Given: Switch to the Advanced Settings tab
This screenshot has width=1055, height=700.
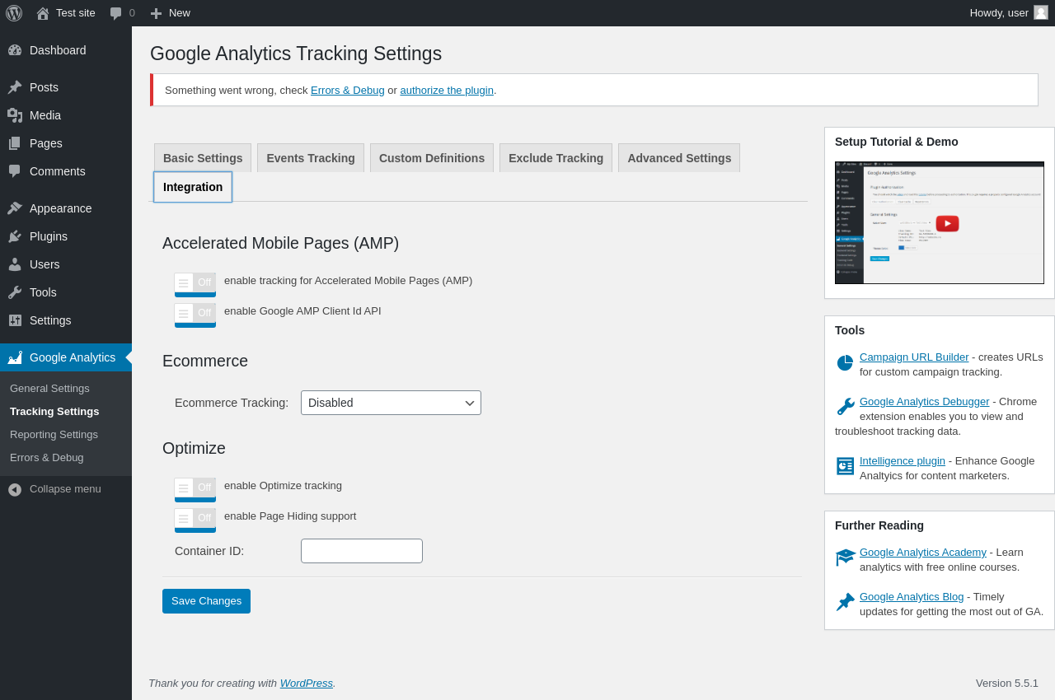Looking at the screenshot, I should pyautogui.click(x=679, y=158).
